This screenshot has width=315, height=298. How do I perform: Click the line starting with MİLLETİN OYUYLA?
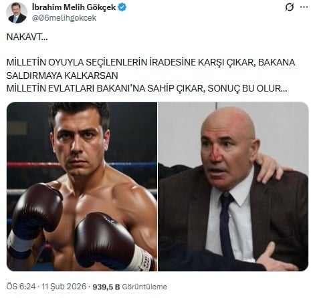tap(150, 62)
